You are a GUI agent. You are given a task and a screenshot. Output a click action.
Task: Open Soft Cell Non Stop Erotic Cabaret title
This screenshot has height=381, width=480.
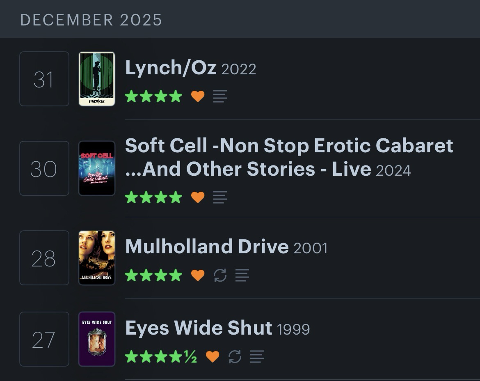tap(289, 146)
